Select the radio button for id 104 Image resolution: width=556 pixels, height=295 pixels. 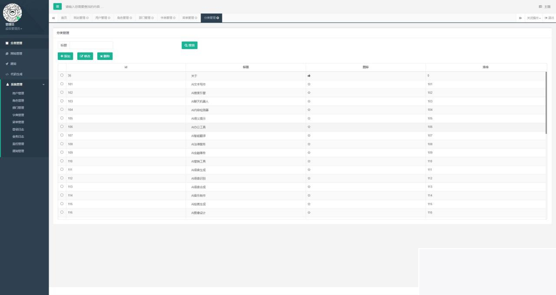click(x=62, y=109)
